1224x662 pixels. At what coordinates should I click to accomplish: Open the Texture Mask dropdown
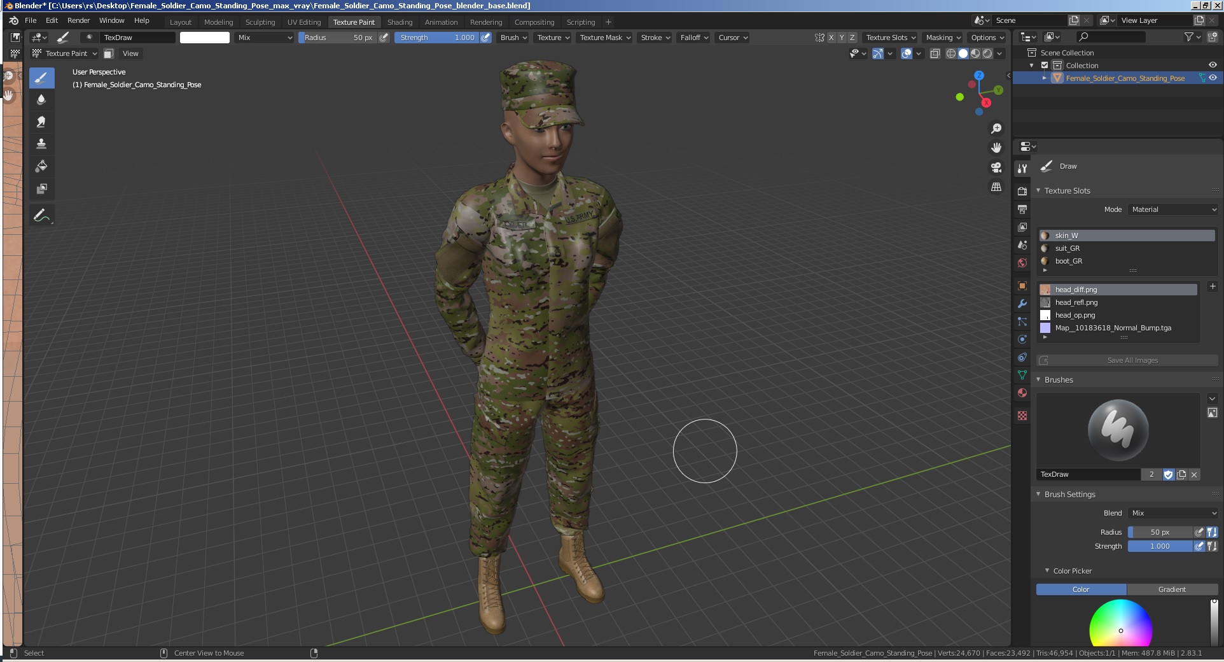(605, 38)
